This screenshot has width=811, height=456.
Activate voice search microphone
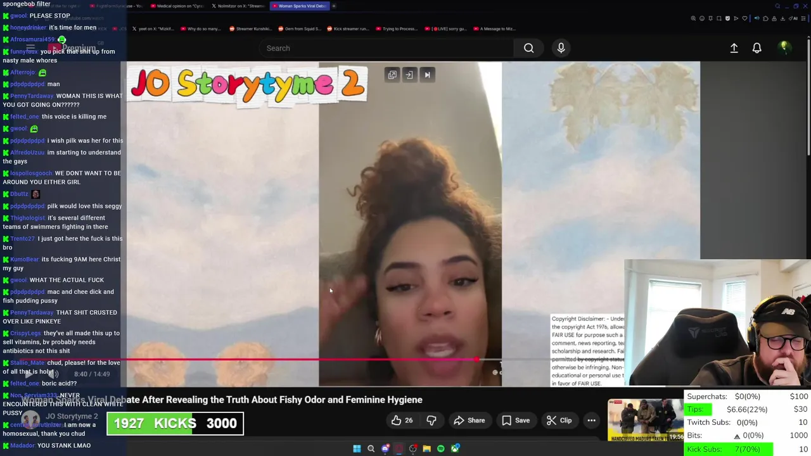[561, 48]
